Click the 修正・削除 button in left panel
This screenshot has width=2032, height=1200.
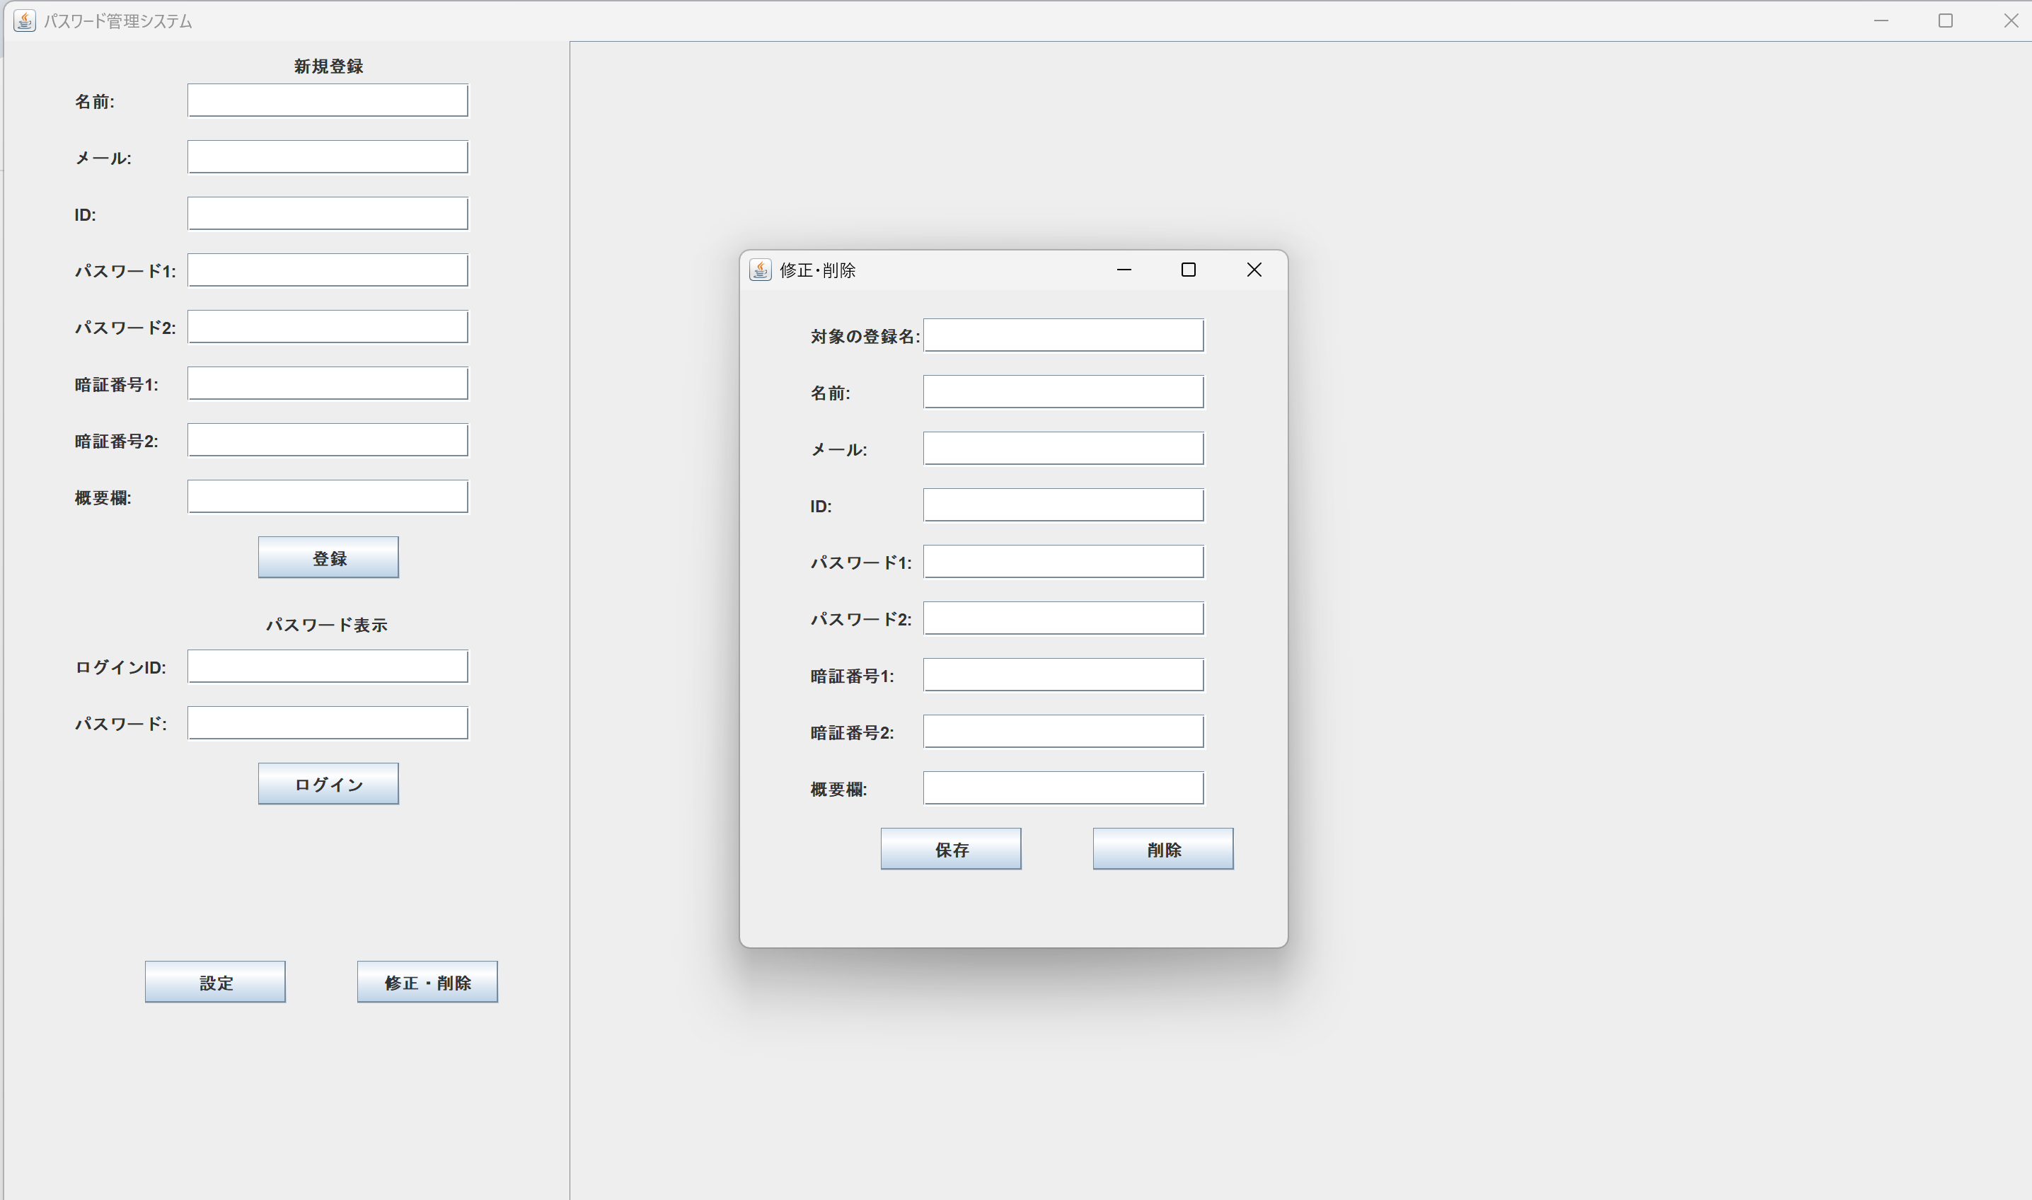pos(427,981)
